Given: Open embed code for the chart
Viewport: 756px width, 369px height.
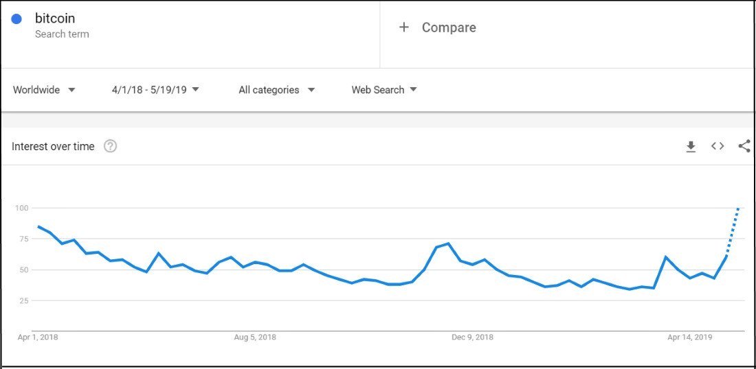Looking at the screenshot, I should [x=718, y=146].
